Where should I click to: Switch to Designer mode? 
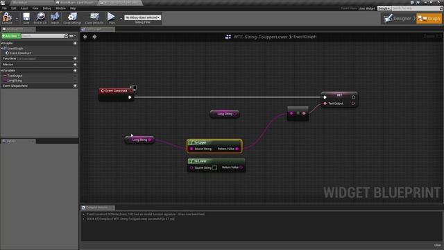coord(398,19)
